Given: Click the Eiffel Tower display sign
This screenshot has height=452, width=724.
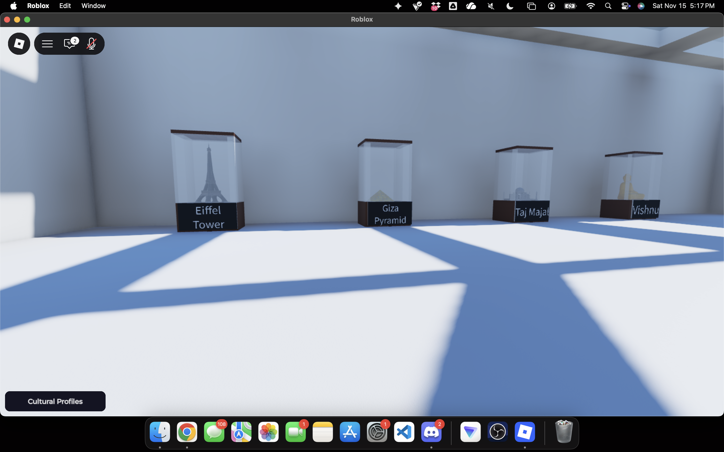Looking at the screenshot, I should pos(208,217).
